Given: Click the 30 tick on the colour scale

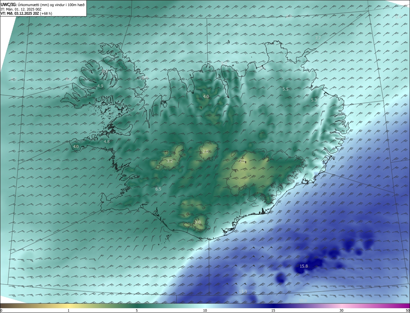Looking at the screenshot, I should [341, 310].
